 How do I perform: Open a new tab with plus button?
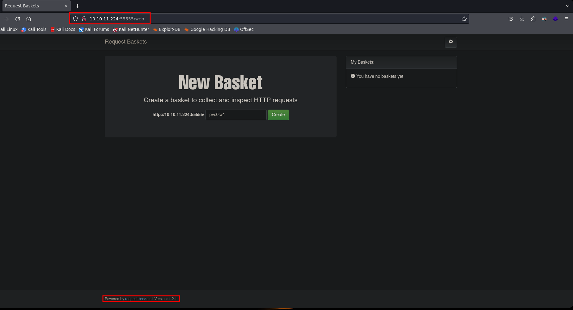pos(77,6)
